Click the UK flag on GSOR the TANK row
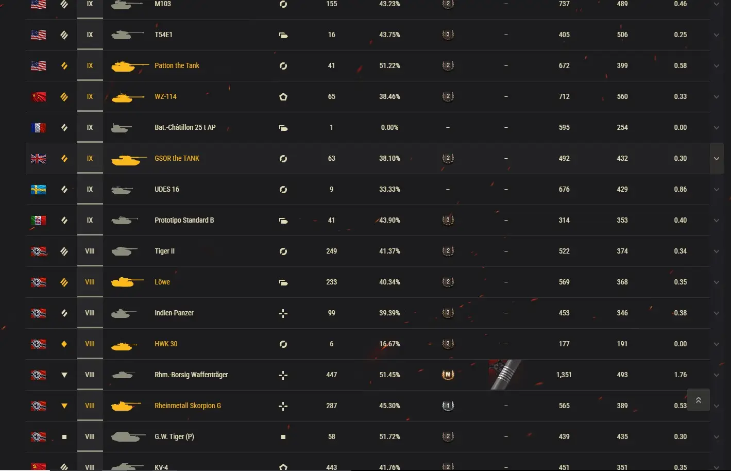The image size is (731, 471). point(38,158)
